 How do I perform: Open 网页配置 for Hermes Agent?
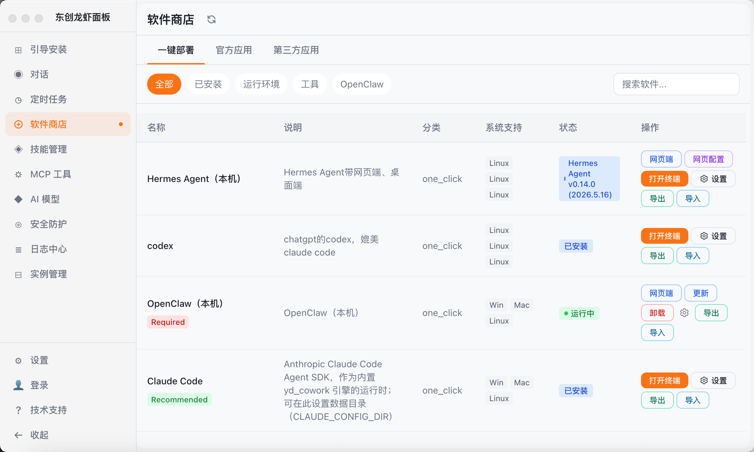[709, 159]
